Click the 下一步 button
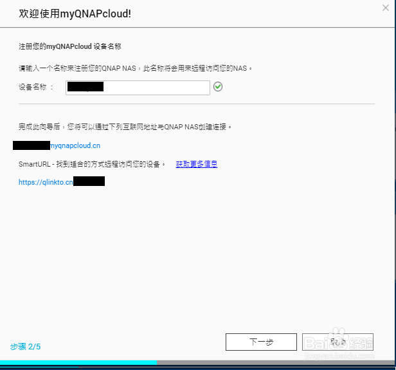 point(261,342)
